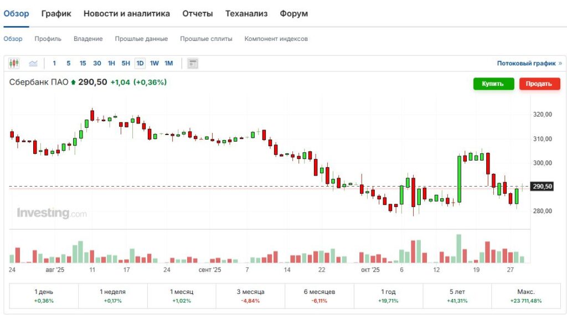Click the 290,50 current price label
The image size is (567, 320).
click(542, 187)
